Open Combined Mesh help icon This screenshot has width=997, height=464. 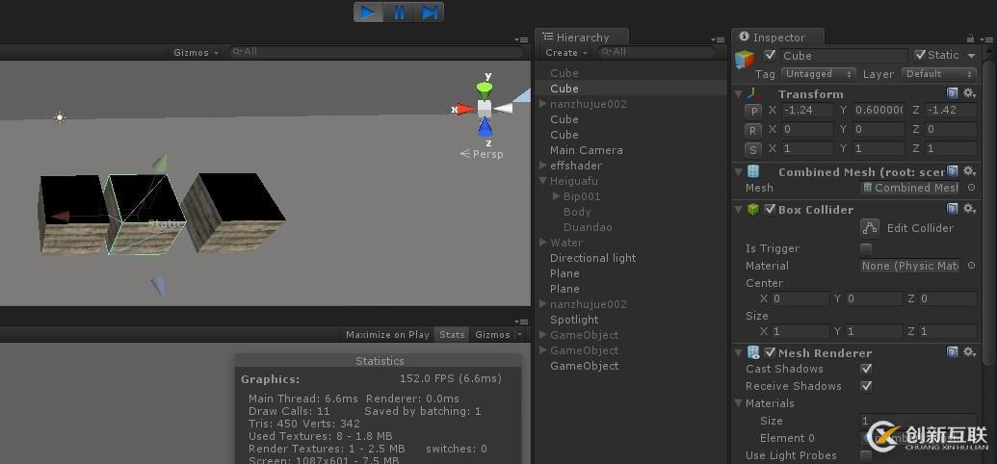click(x=952, y=171)
